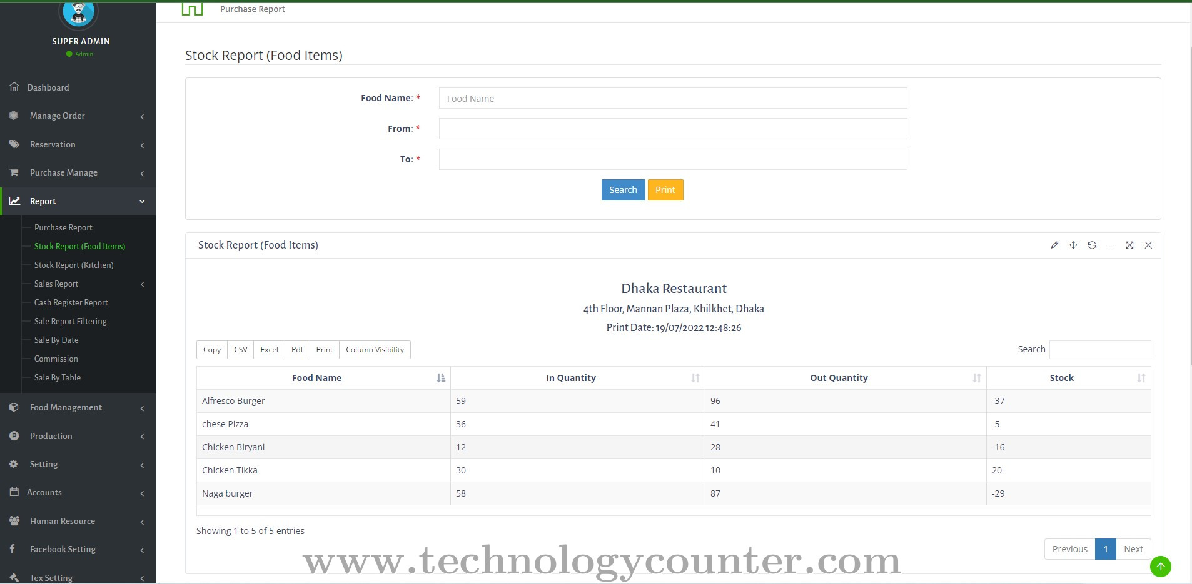Sort by the Food Name column
Image resolution: width=1192 pixels, height=584 pixels.
coord(323,378)
